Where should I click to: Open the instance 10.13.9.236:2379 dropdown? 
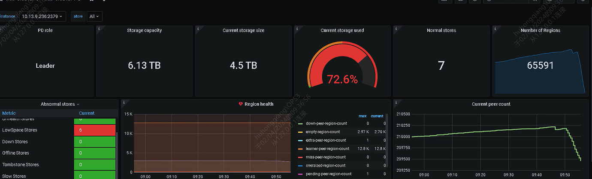[x=42, y=16]
